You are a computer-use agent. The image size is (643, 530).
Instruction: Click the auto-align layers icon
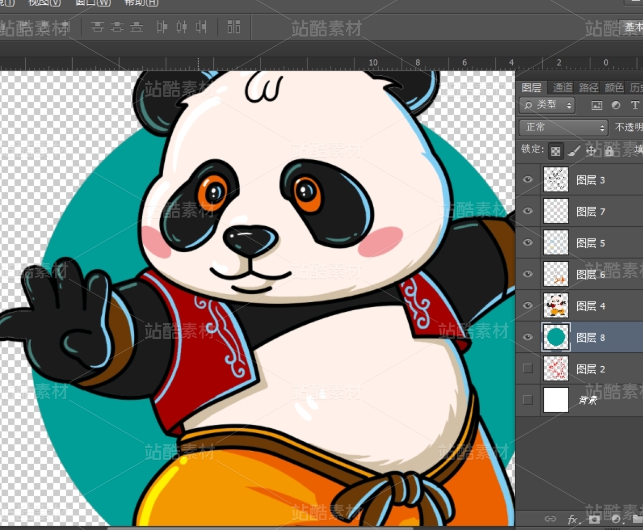pyautogui.click(x=234, y=27)
